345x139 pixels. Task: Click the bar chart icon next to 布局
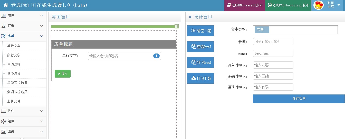[4, 16]
